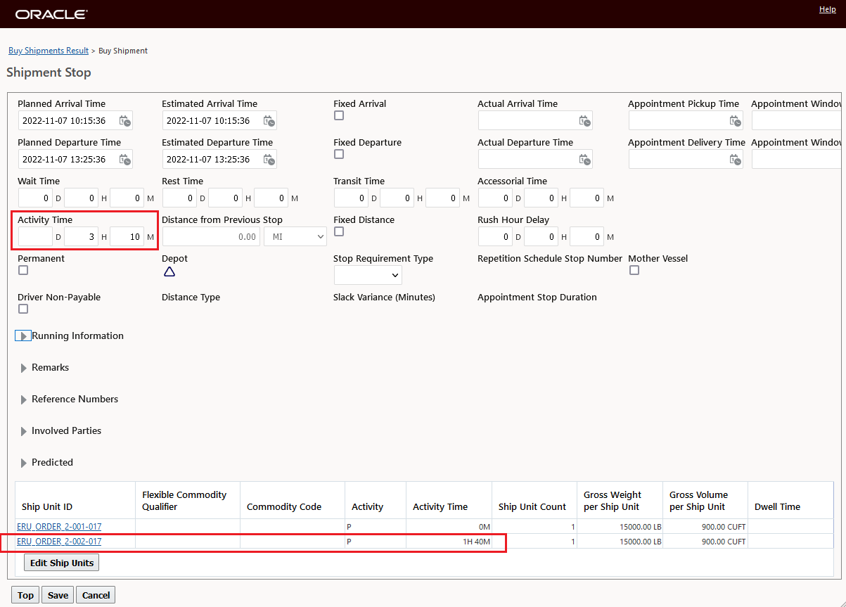This screenshot has width=846, height=607.
Task: Open calendar picker for Actual Arrival Time
Action: pyautogui.click(x=584, y=121)
